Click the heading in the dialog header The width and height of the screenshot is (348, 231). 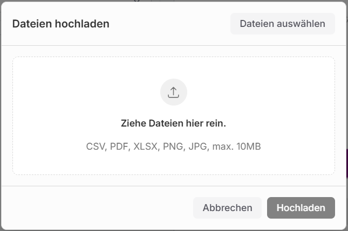61,24
